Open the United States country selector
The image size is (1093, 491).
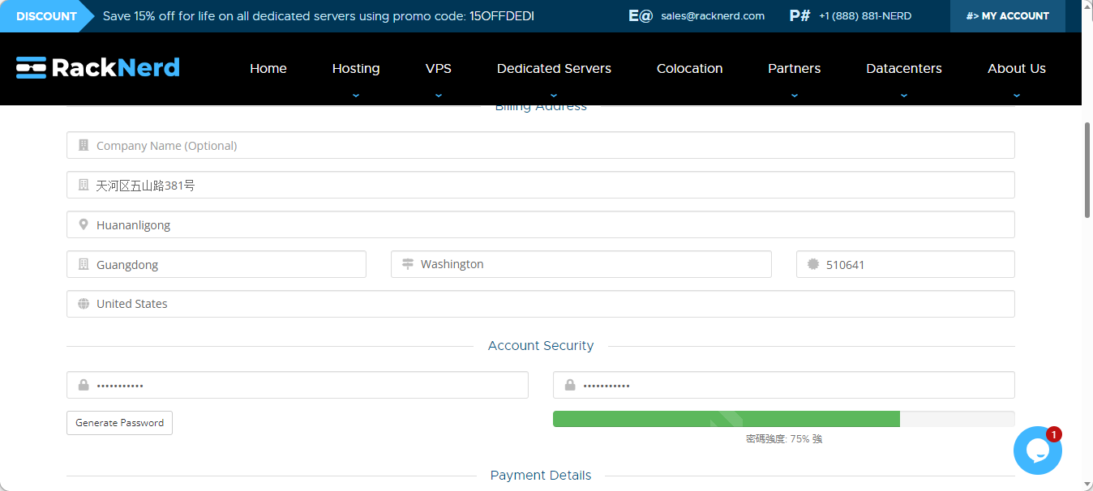pyautogui.click(x=540, y=304)
